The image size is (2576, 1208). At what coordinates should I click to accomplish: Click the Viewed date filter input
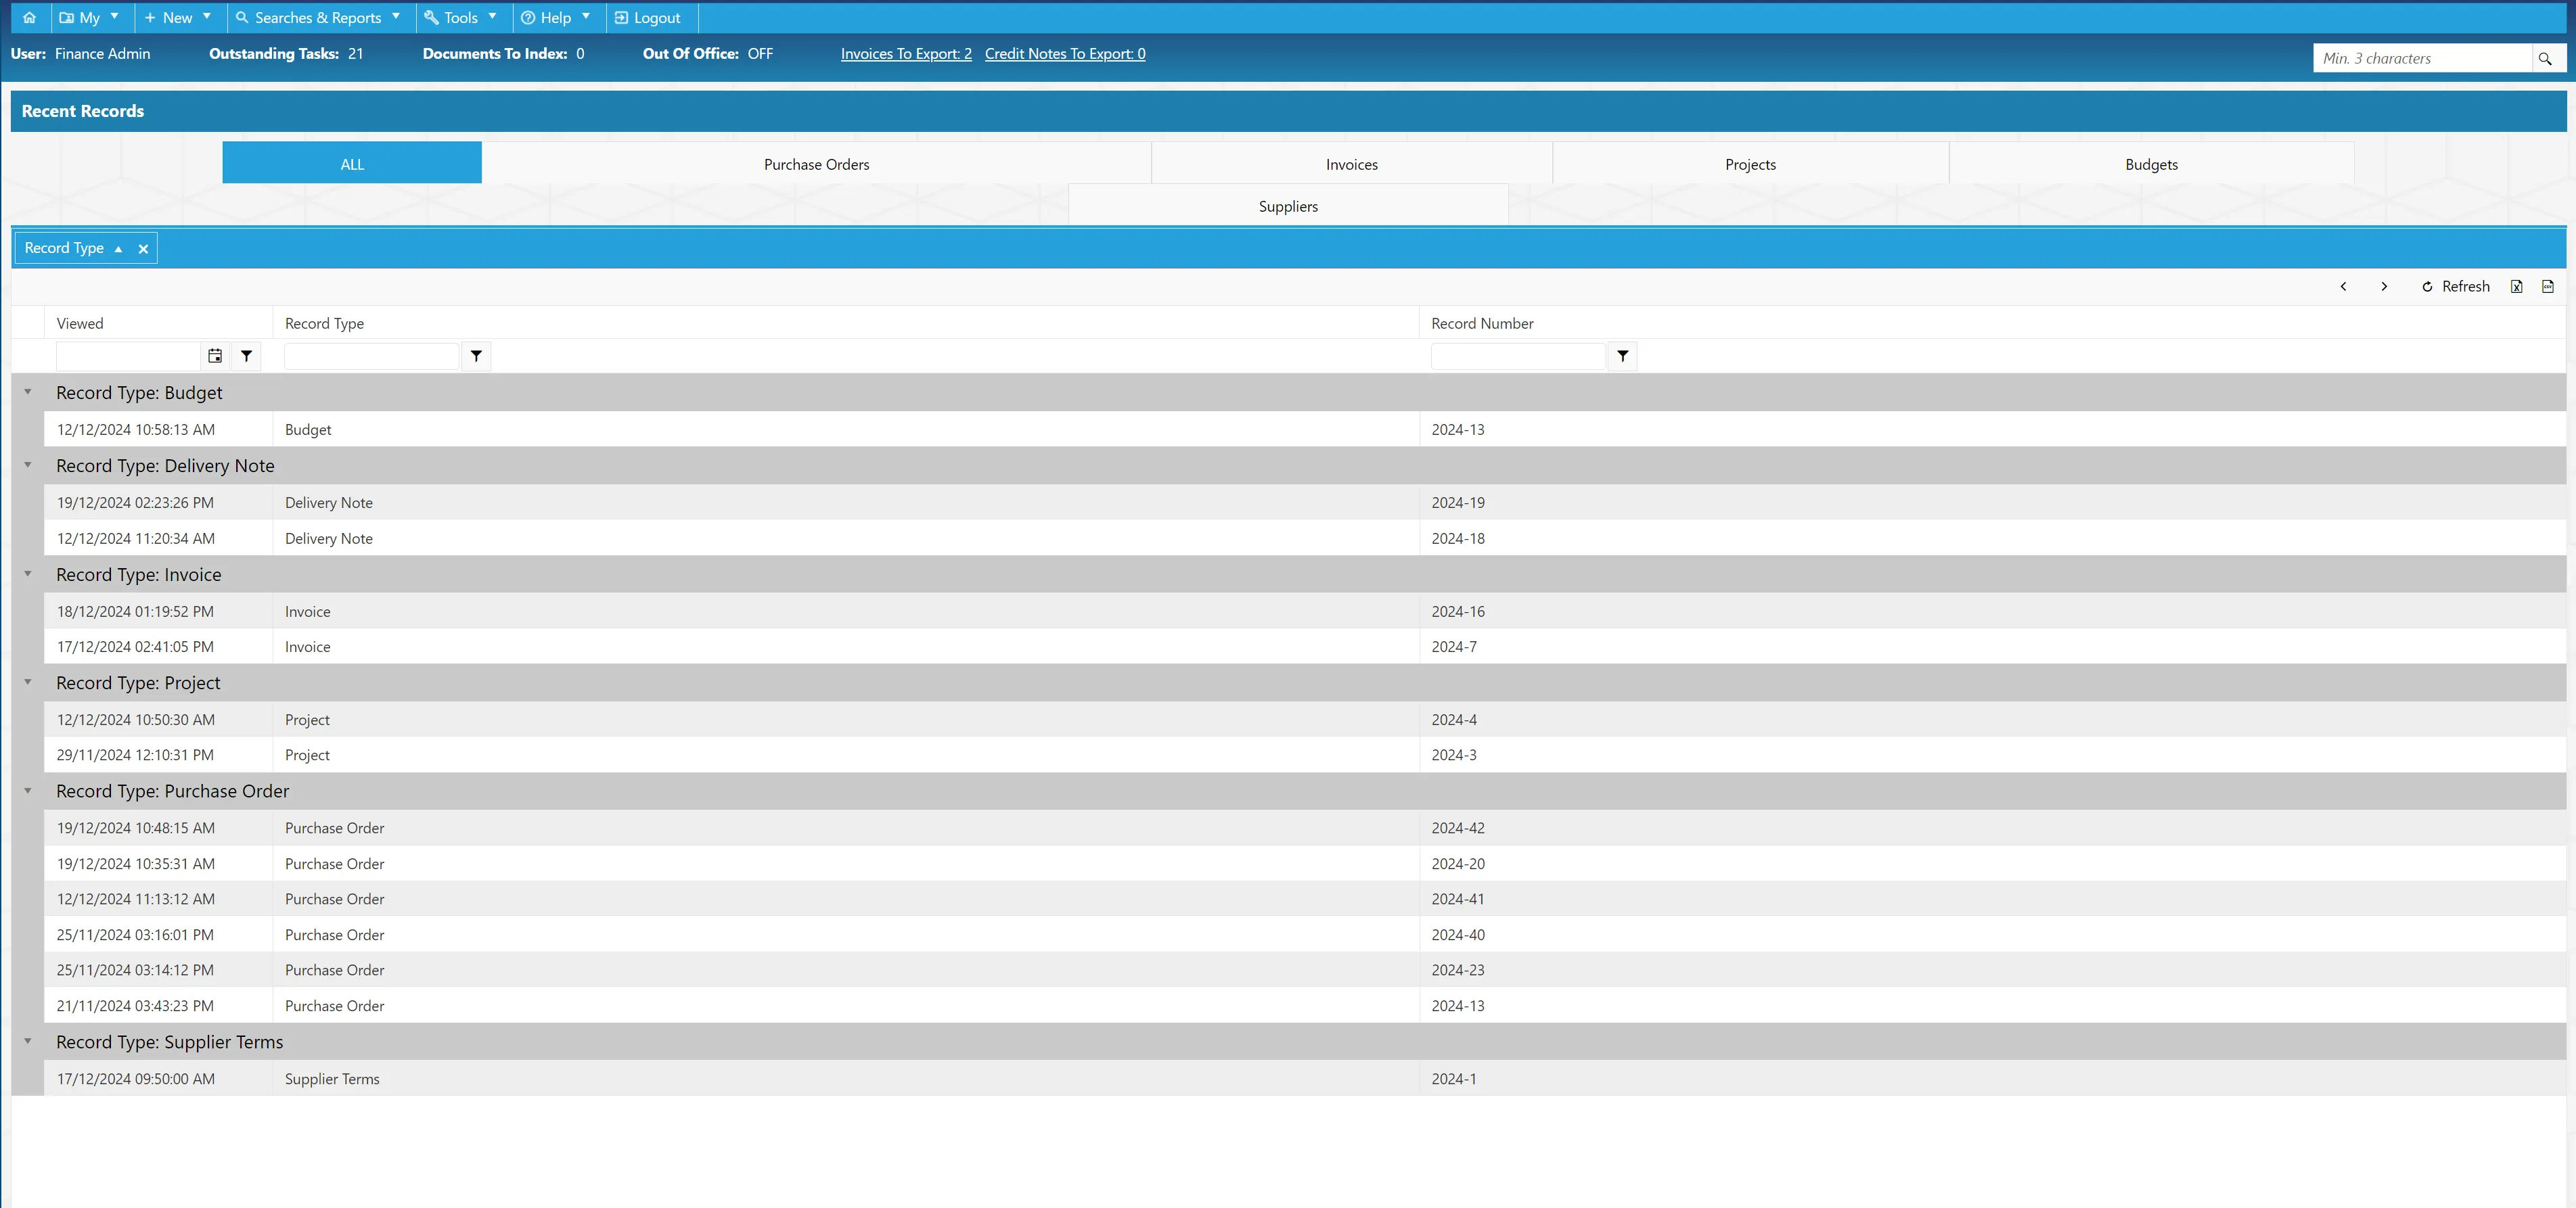coord(129,356)
